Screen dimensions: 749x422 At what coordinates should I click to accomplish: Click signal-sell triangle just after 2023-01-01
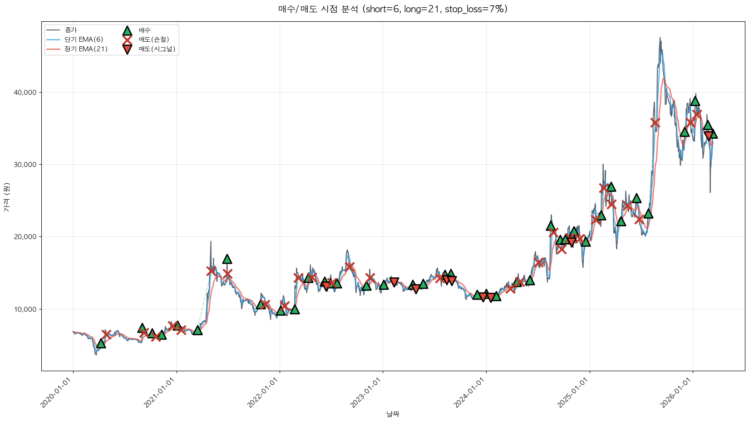(394, 282)
